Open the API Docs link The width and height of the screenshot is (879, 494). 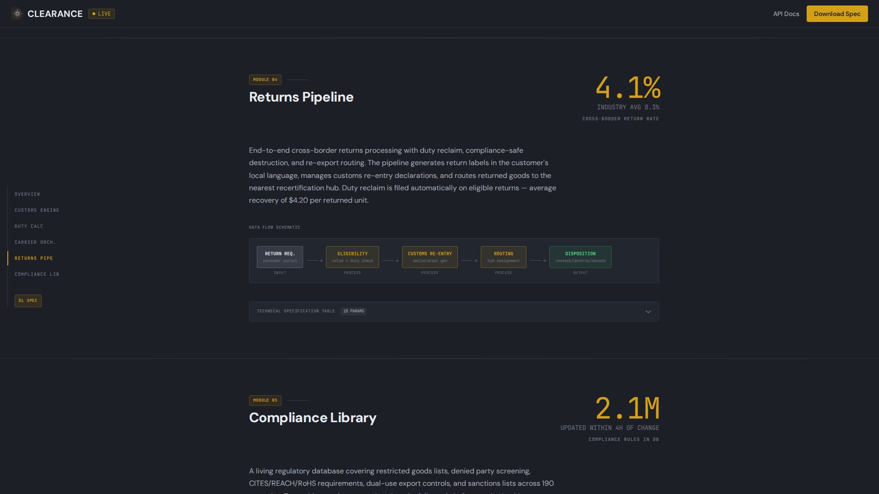click(x=786, y=14)
